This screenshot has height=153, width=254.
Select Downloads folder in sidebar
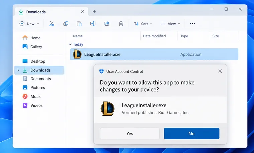point(39,70)
